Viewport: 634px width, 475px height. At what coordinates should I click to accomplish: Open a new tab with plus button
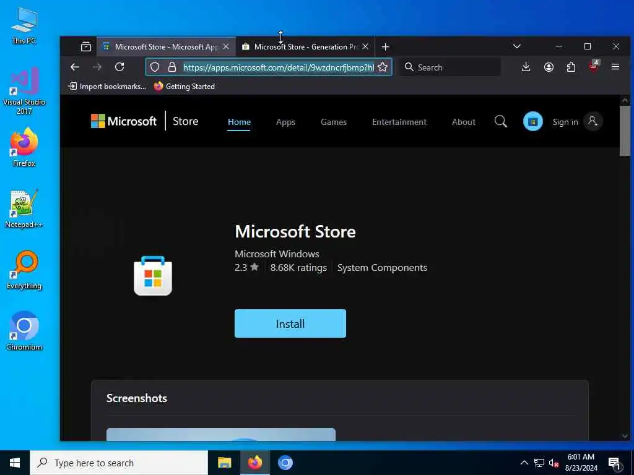click(x=385, y=47)
